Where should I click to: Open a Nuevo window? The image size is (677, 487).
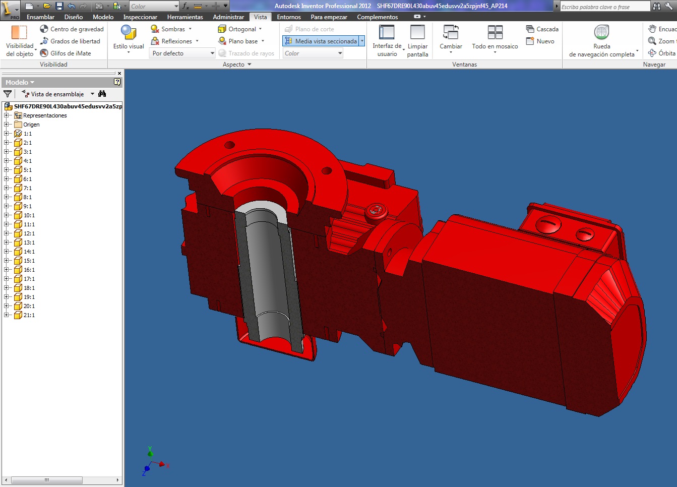click(x=540, y=41)
